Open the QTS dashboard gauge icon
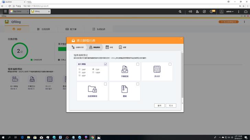This screenshot has width=250, height=140. (246, 11)
